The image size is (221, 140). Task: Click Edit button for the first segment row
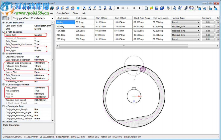click(x=208, y=22)
